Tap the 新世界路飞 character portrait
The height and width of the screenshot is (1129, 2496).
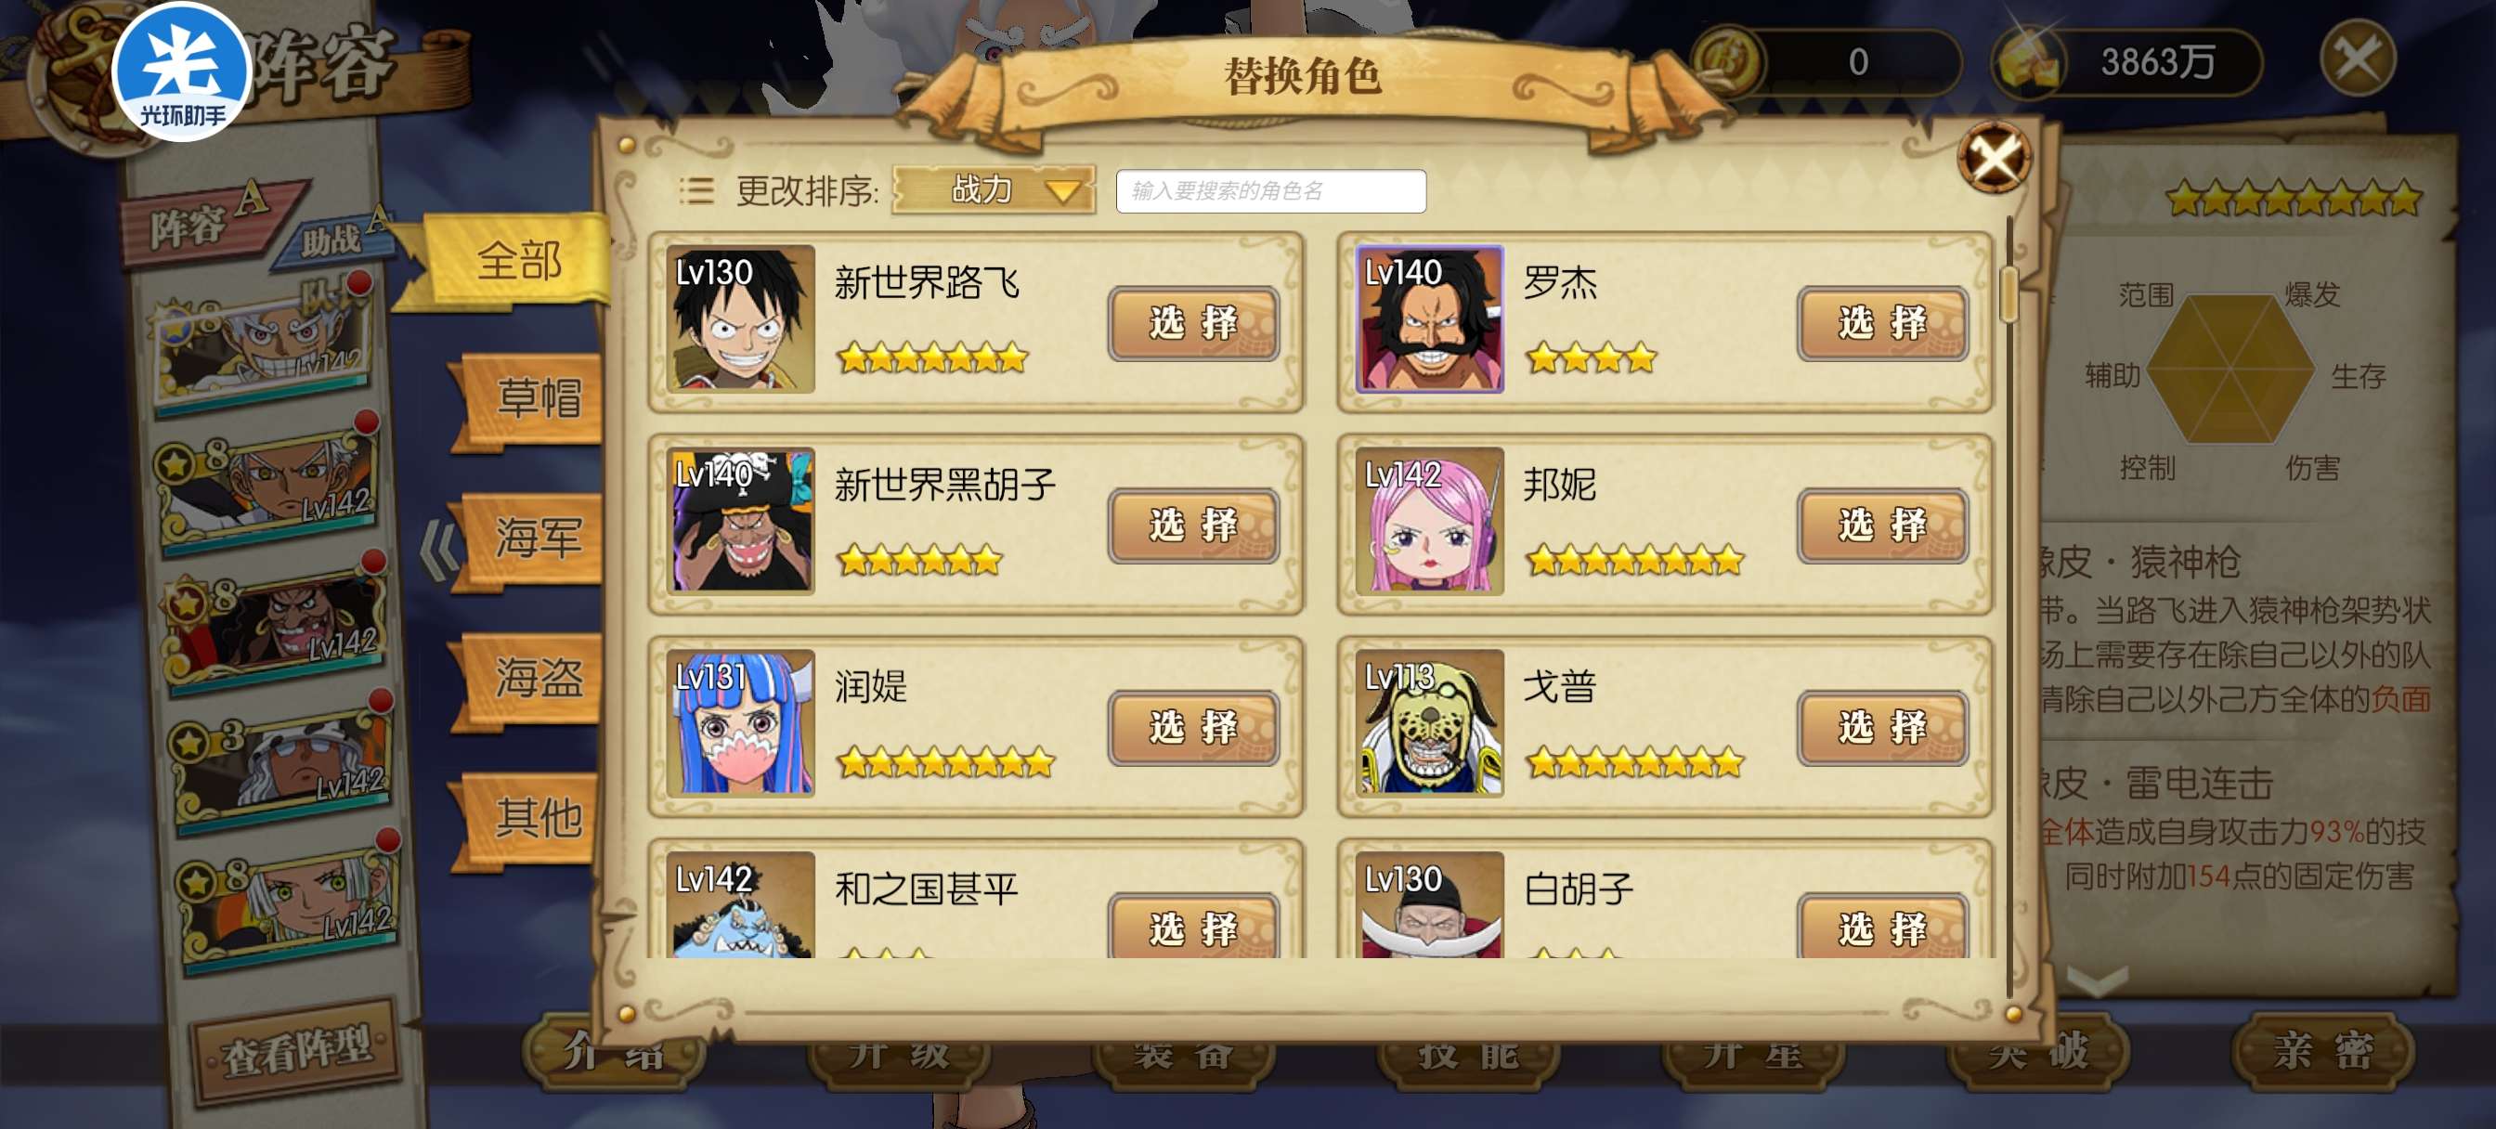tap(740, 318)
